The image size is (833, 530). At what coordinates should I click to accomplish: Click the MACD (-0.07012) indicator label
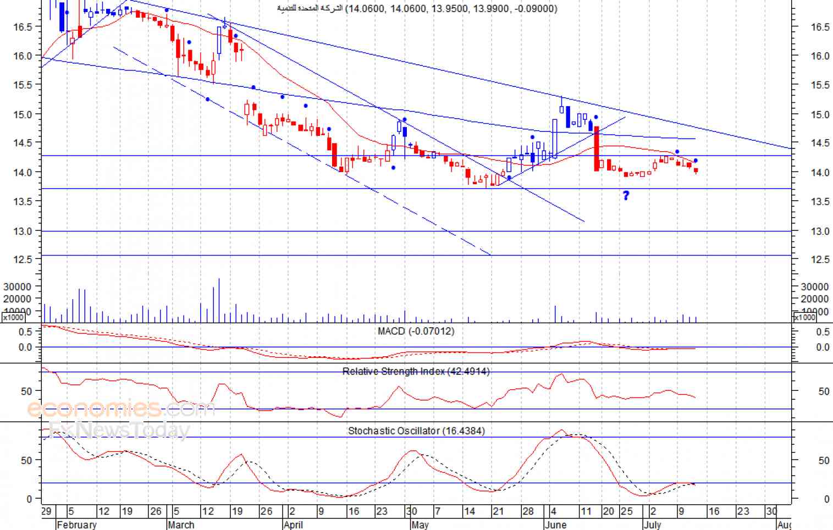(416, 331)
